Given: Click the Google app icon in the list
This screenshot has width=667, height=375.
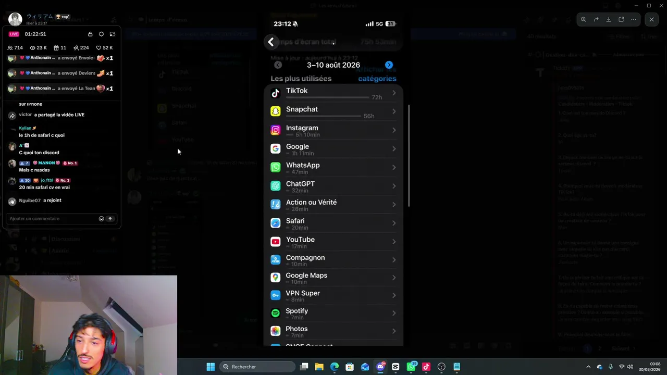Looking at the screenshot, I should [x=276, y=149].
